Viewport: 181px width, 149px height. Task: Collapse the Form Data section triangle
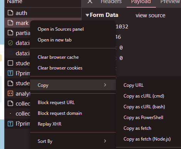coord(87,15)
